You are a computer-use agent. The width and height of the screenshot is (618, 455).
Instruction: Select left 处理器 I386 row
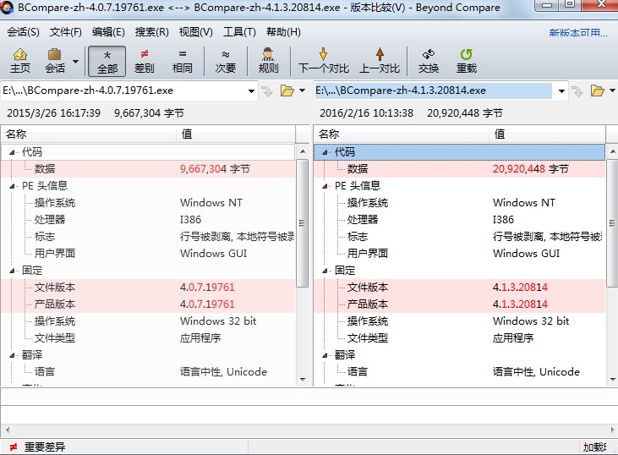[148, 220]
